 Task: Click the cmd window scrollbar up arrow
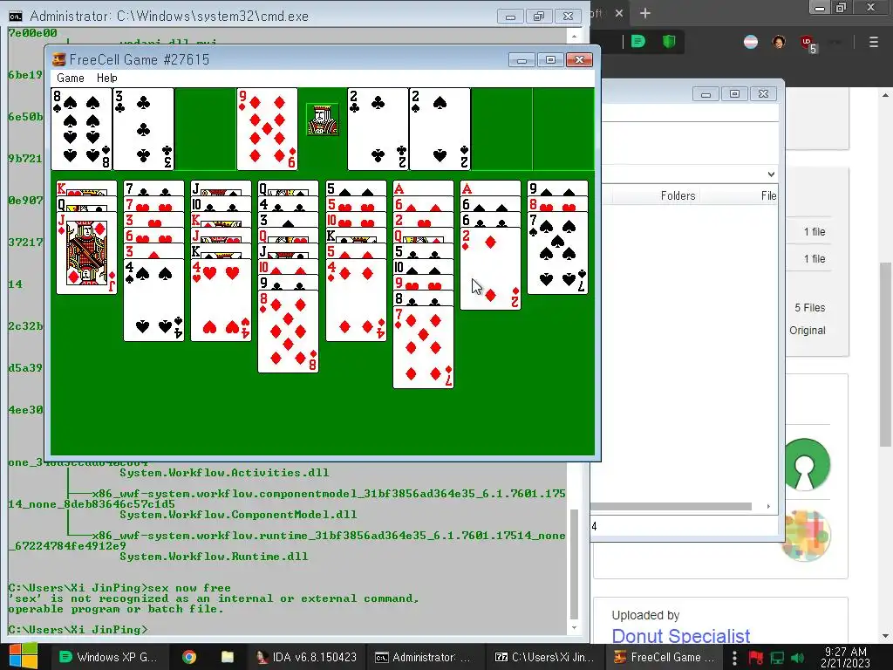pyautogui.click(x=574, y=37)
